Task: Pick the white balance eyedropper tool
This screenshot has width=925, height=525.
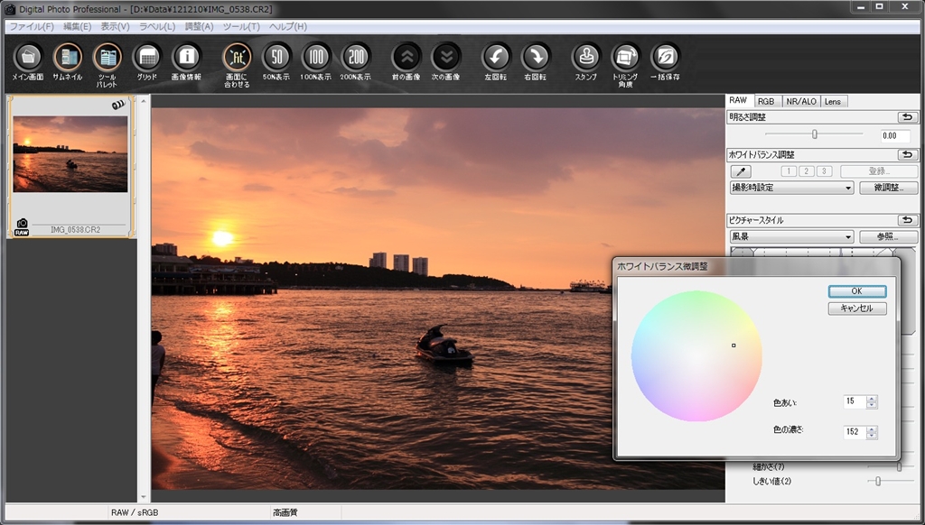Action: click(740, 171)
